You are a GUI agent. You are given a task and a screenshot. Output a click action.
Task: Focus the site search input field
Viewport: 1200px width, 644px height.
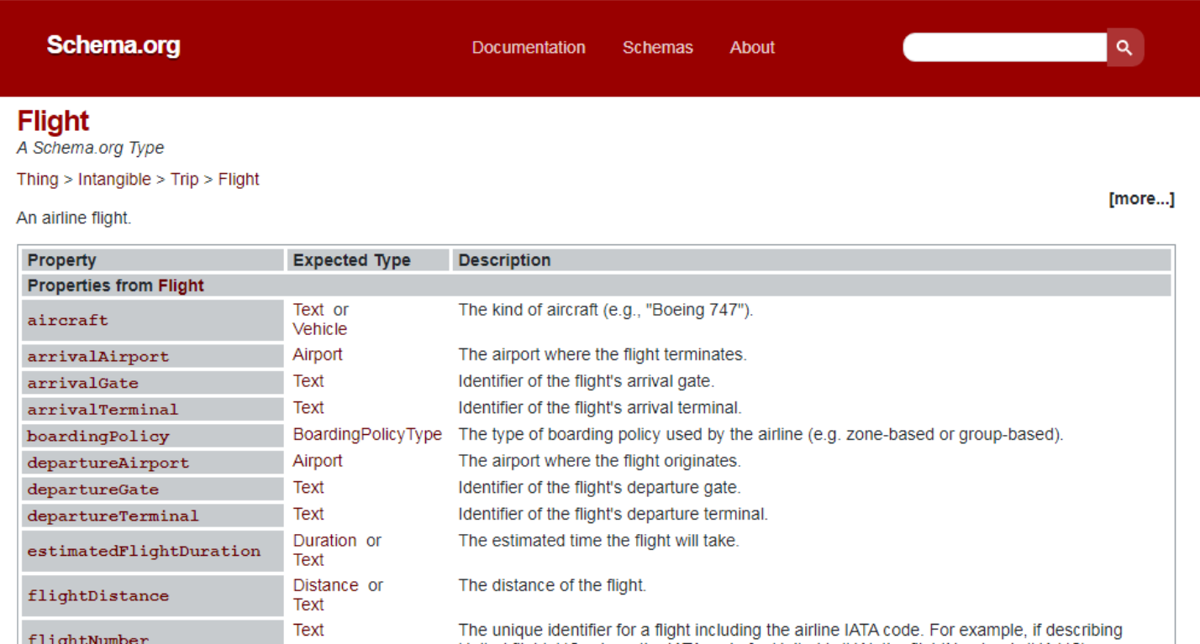pyautogui.click(x=1005, y=48)
